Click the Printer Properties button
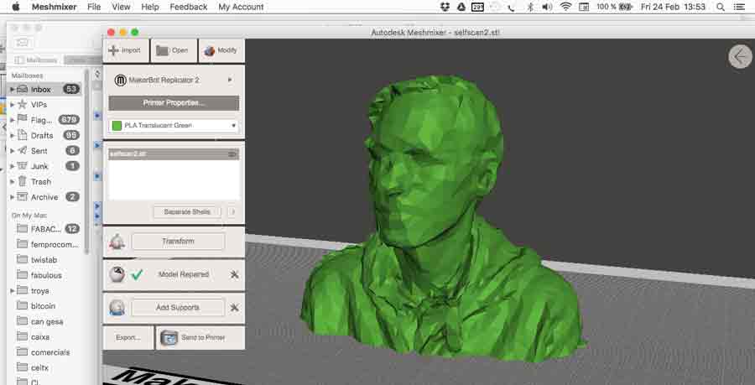The image size is (755, 385). tap(174, 103)
